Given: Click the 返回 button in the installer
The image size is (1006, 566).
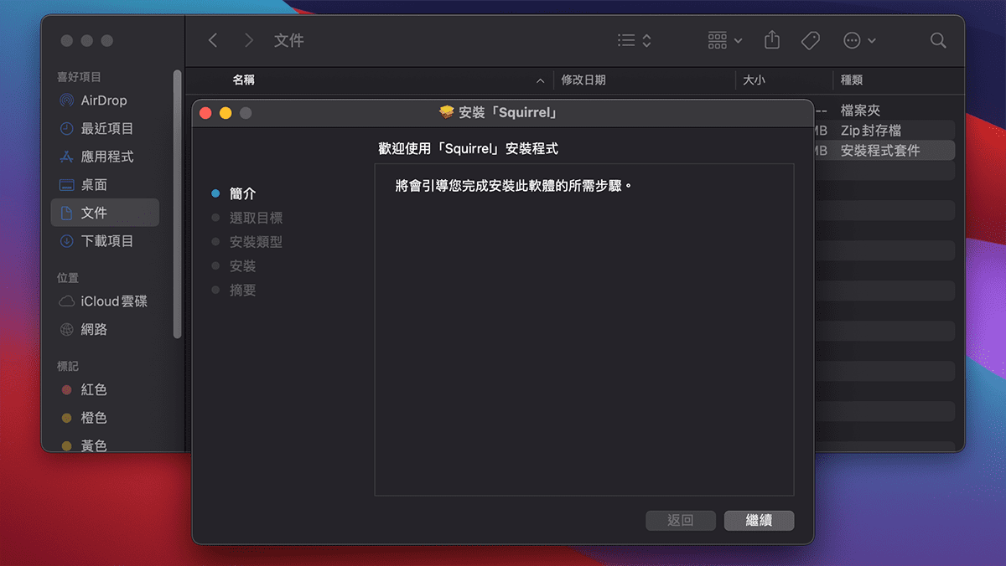Looking at the screenshot, I should (x=681, y=520).
